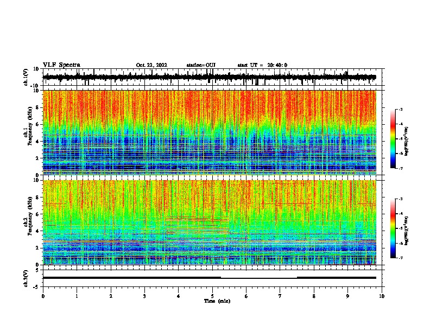The width and height of the screenshot is (430, 332).
Task: Click time axis tick label "1"
Action: tap(77, 296)
